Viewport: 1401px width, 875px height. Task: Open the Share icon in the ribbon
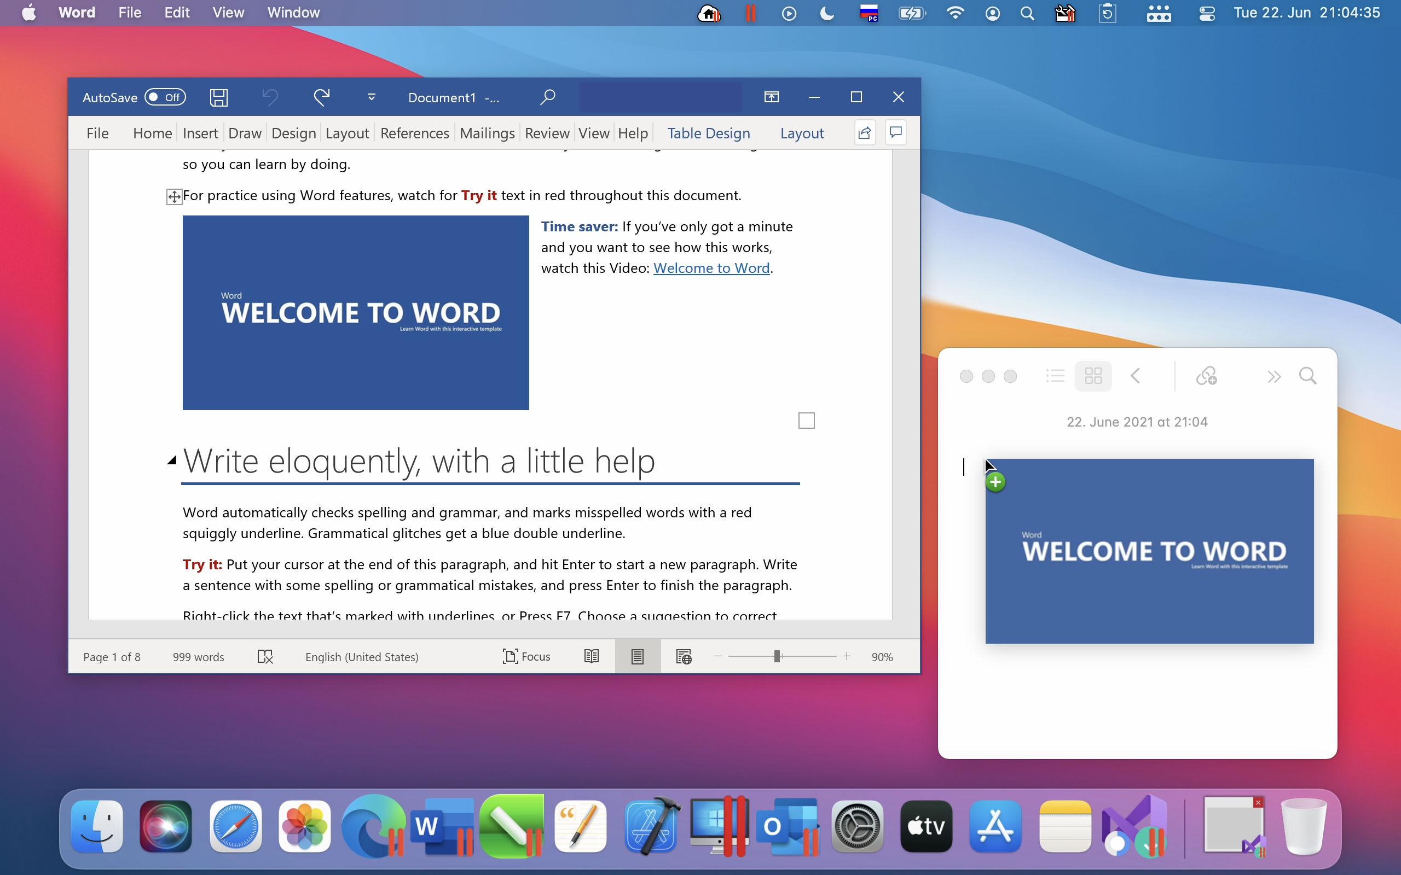(863, 132)
